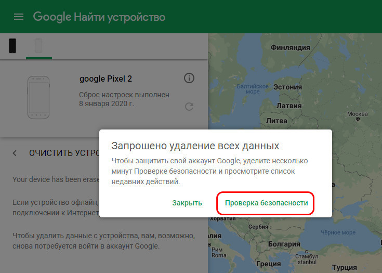This screenshot has width=382, height=273.
Task: Click the Проверка безопасности button
Action: tap(266, 203)
